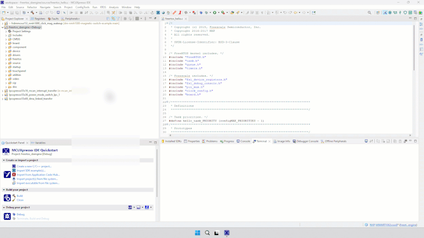Click the Filter funnel in Project Explorer

point(118,19)
